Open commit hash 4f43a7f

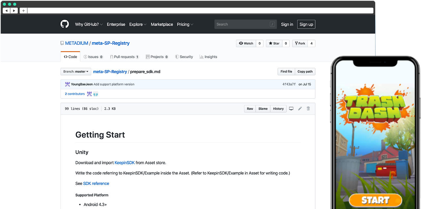tap(289, 84)
